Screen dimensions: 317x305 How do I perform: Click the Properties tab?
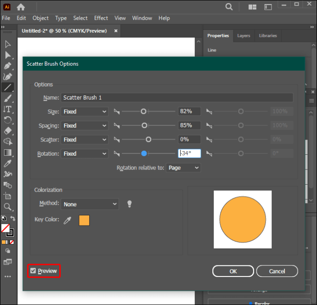coord(218,35)
